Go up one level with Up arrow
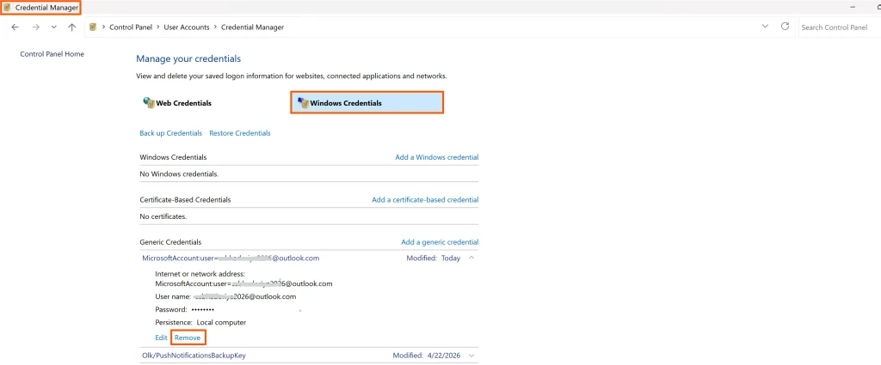This screenshot has width=881, height=365. tap(71, 27)
